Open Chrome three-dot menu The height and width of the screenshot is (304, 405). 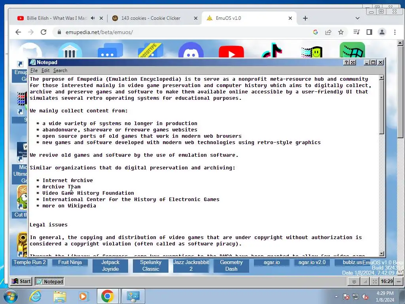pos(395,32)
